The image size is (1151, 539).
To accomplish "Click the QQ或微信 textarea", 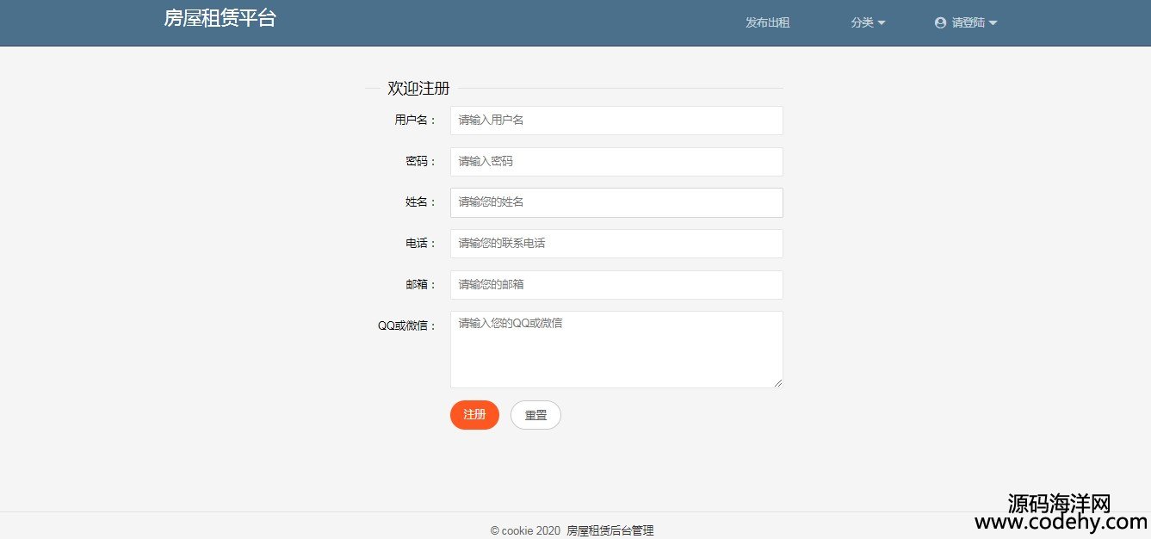I will (616, 350).
